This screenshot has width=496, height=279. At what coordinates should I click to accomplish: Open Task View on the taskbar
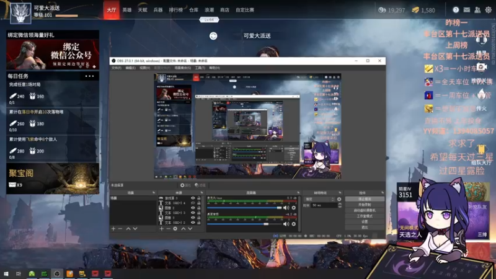[x=19, y=273]
